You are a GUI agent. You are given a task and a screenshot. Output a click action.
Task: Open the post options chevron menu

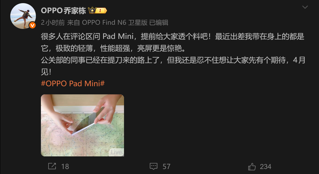305,7
